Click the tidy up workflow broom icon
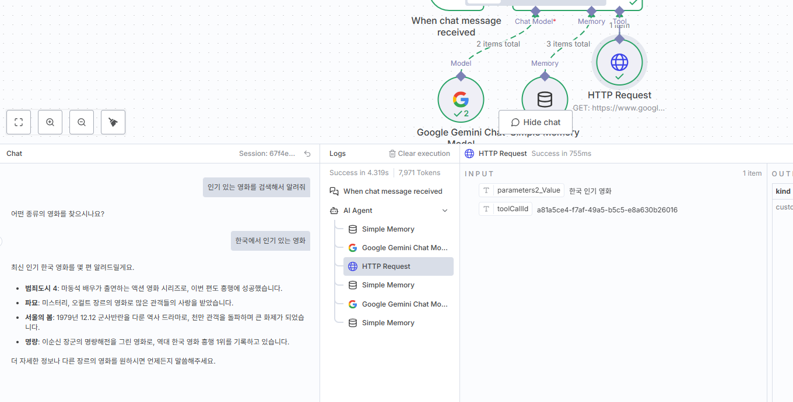The height and width of the screenshot is (402, 793). 113,122
